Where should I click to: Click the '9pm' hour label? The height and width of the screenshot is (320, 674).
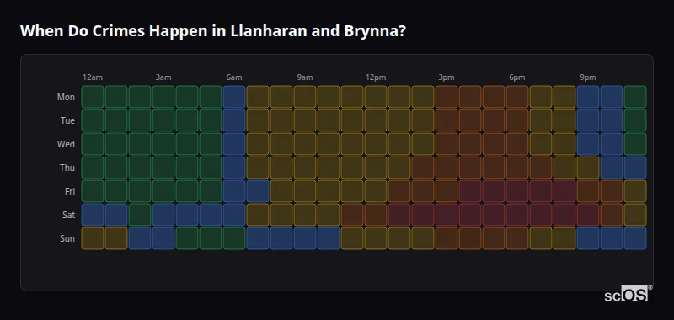588,77
